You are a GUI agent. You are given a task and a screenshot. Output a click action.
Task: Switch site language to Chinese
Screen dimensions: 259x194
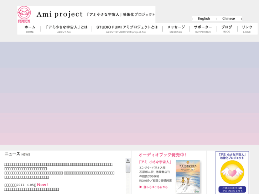[228, 19]
